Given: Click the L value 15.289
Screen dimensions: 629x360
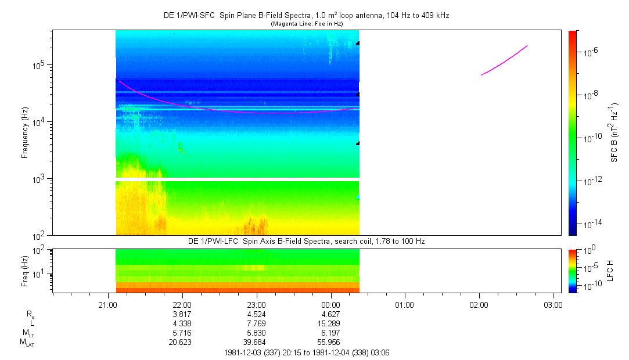Looking at the screenshot, I should [330, 323].
